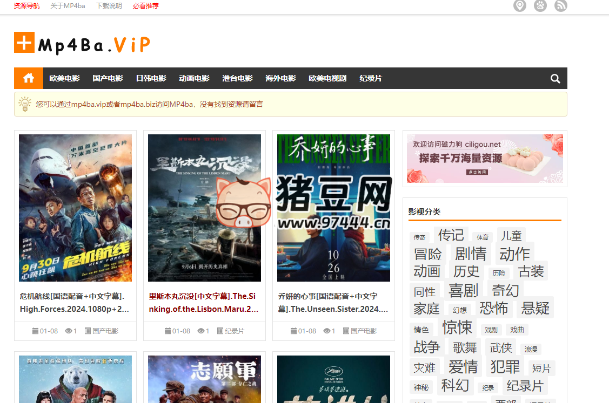Viewport: 609px width, 403px height.
Task: Open the 纪录片 section in the main menu
Action: click(x=371, y=78)
